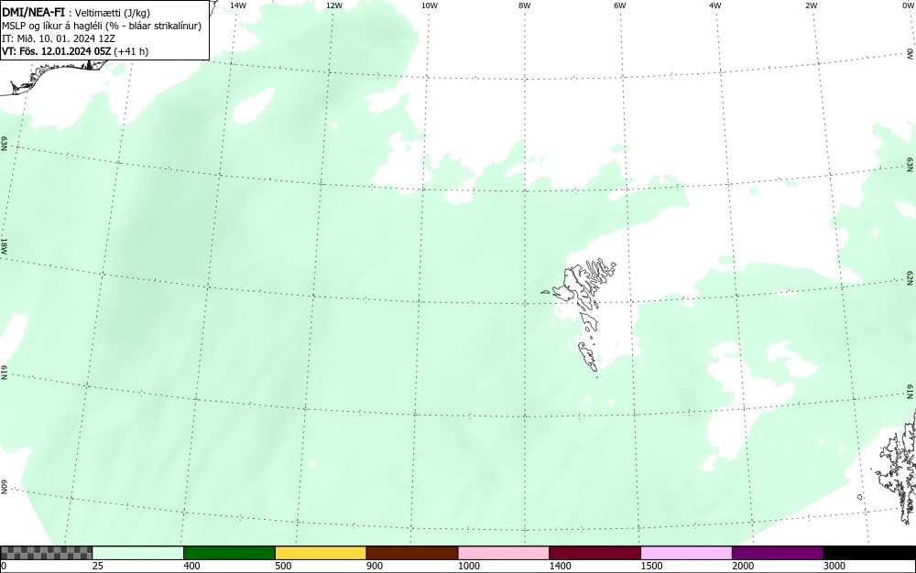This screenshot has height=573, width=916.
Task: Choose the black legend swatch above 3000
Action: pos(869,553)
